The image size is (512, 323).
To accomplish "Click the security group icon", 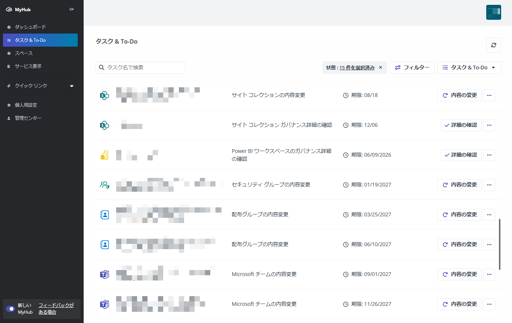I will [x=104, y=185].
